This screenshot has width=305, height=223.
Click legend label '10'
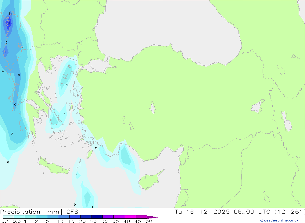tap(60, 221)
